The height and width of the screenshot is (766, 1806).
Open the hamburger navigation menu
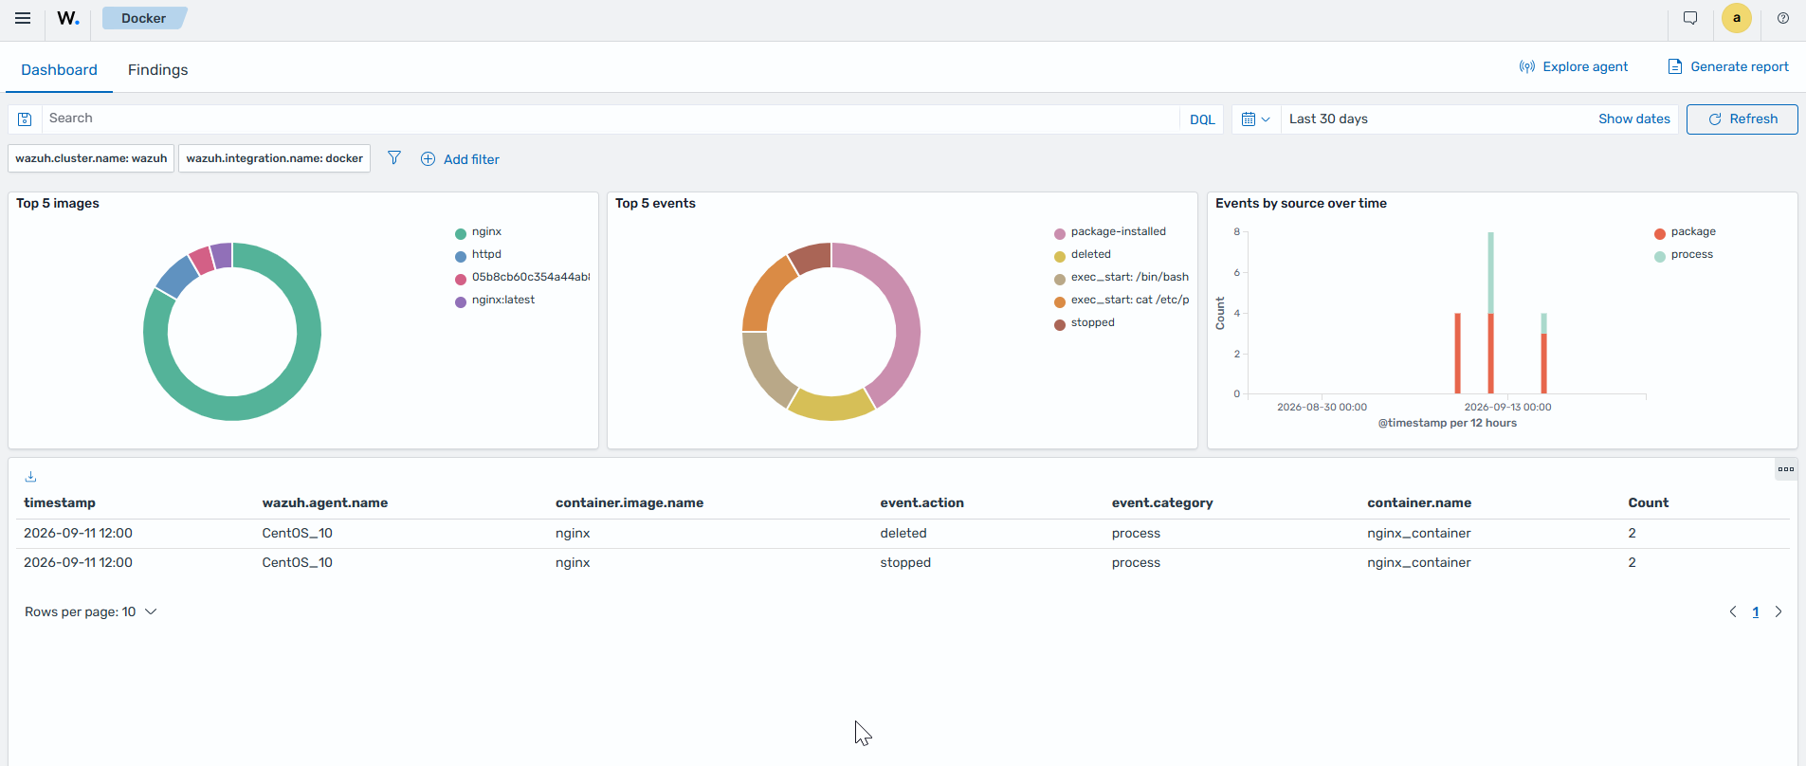click(x=23, y=18)
